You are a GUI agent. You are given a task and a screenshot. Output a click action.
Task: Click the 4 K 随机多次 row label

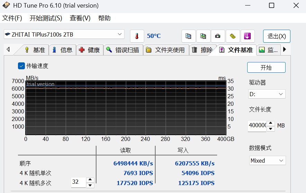tap(35, 183)
